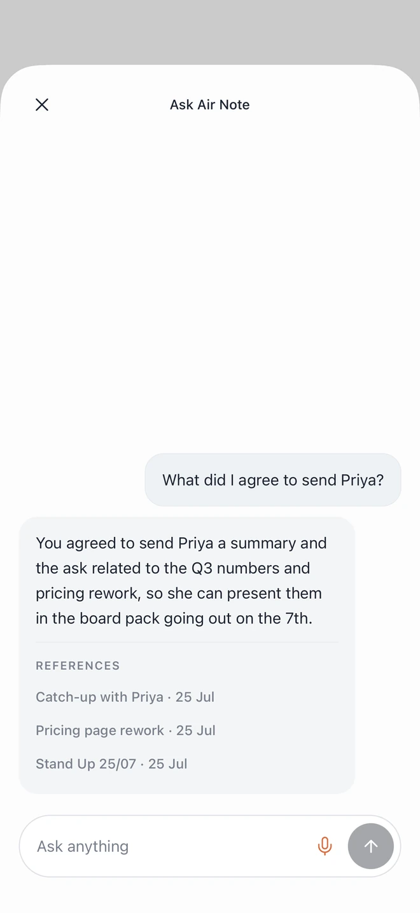The image size is (420, 913).
Task: Tap the REFERENCES heading
Action: 78,666
